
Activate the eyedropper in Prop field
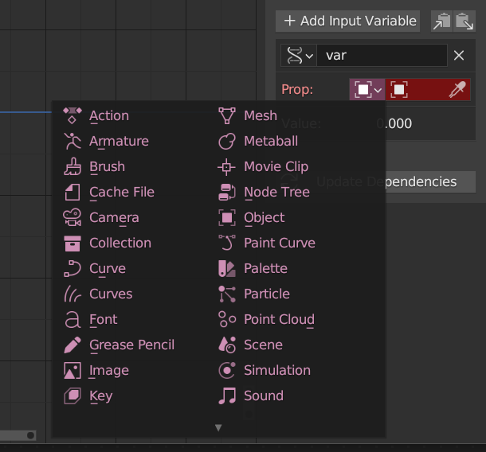[x=458, y=90]
